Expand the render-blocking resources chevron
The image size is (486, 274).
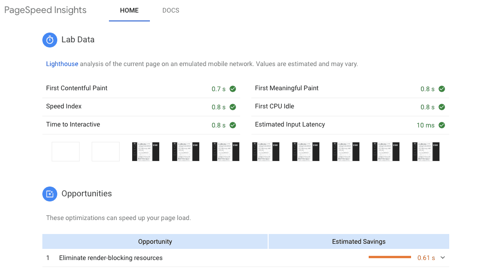[442, 258]
